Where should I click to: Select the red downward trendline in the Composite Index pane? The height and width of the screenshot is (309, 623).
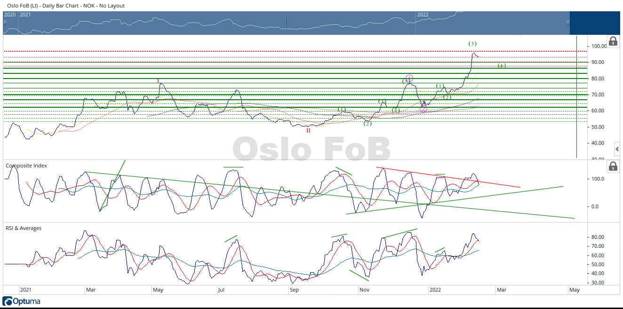pyautogui.click(x=448, y=177)
